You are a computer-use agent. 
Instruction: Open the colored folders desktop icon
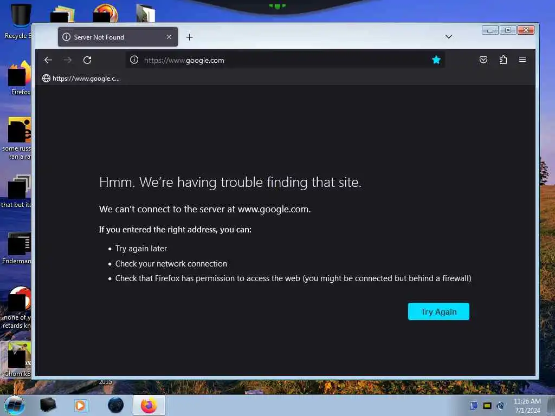63,14
